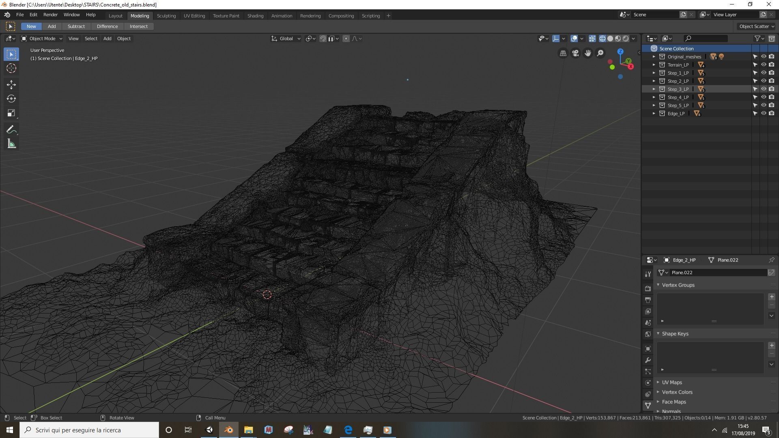779x438 pixels.
Task: Open the Object properties tab
Action: [x=648, y=349]
